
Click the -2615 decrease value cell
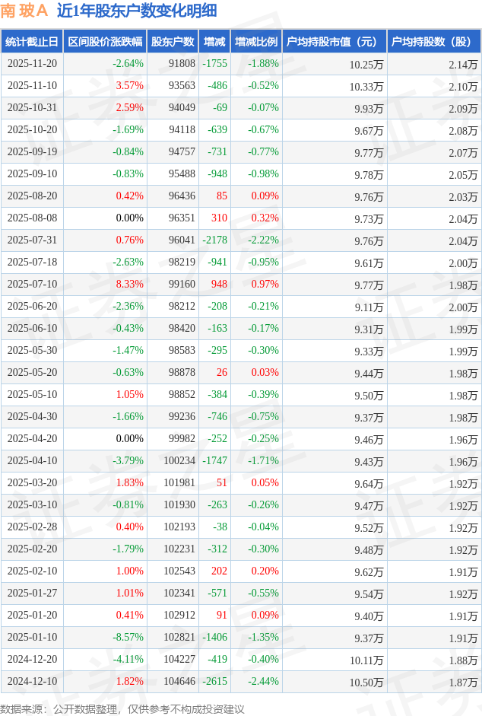pyautogui.click(x=215, y=682)
